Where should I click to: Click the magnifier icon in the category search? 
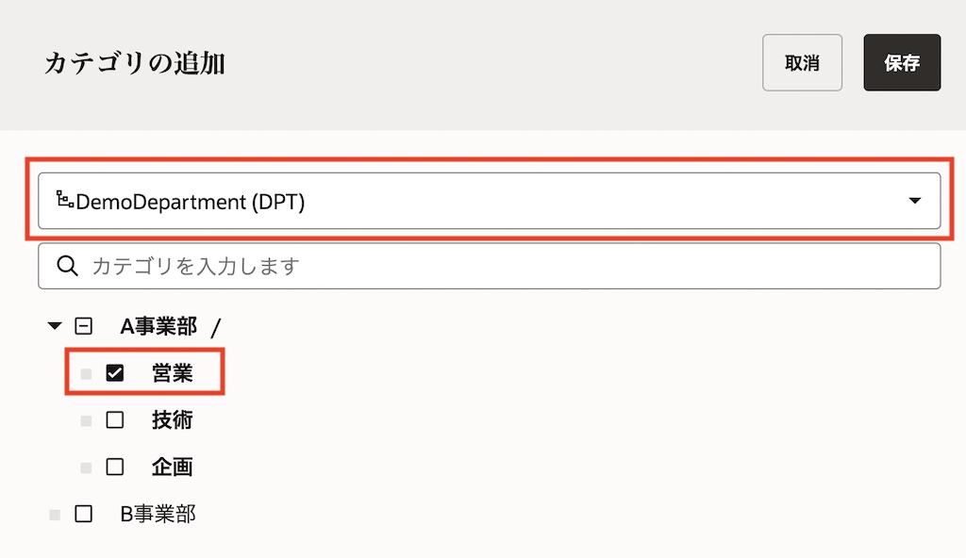pos(67,266)
